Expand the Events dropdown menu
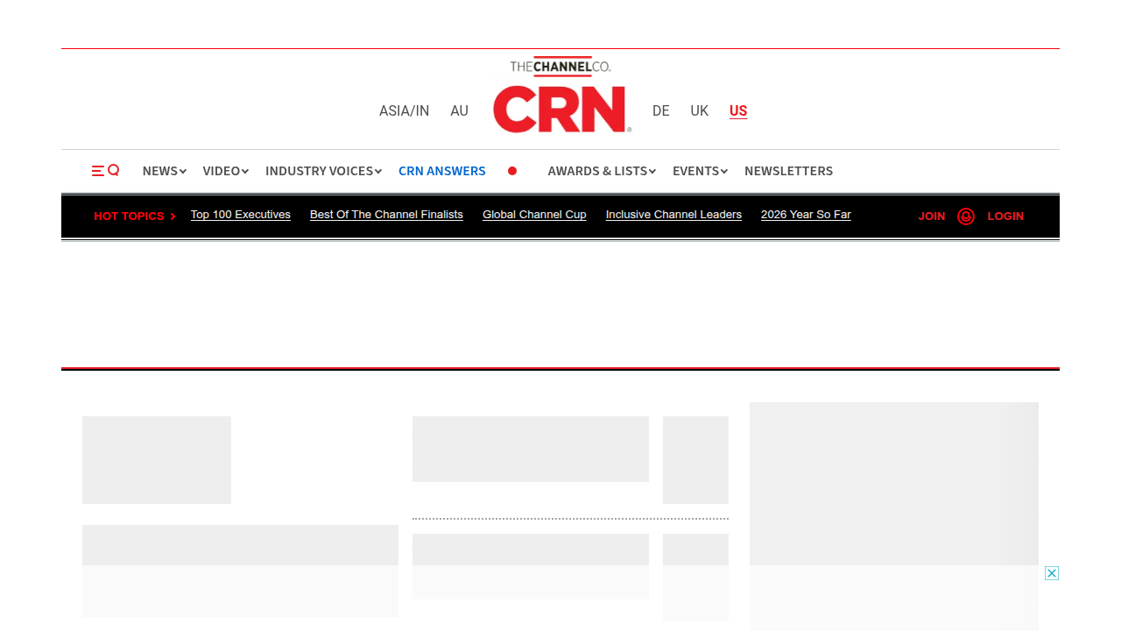 pos(700,171)
